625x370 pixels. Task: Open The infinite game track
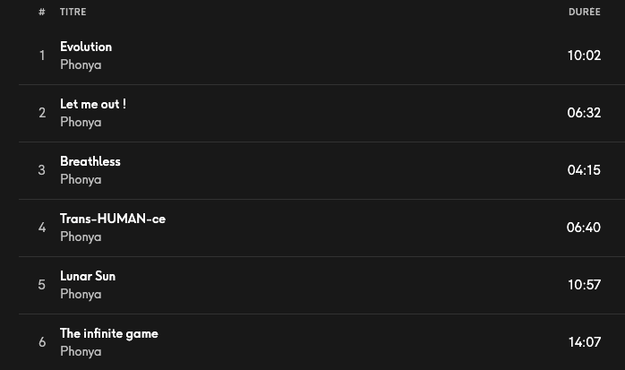109,333
